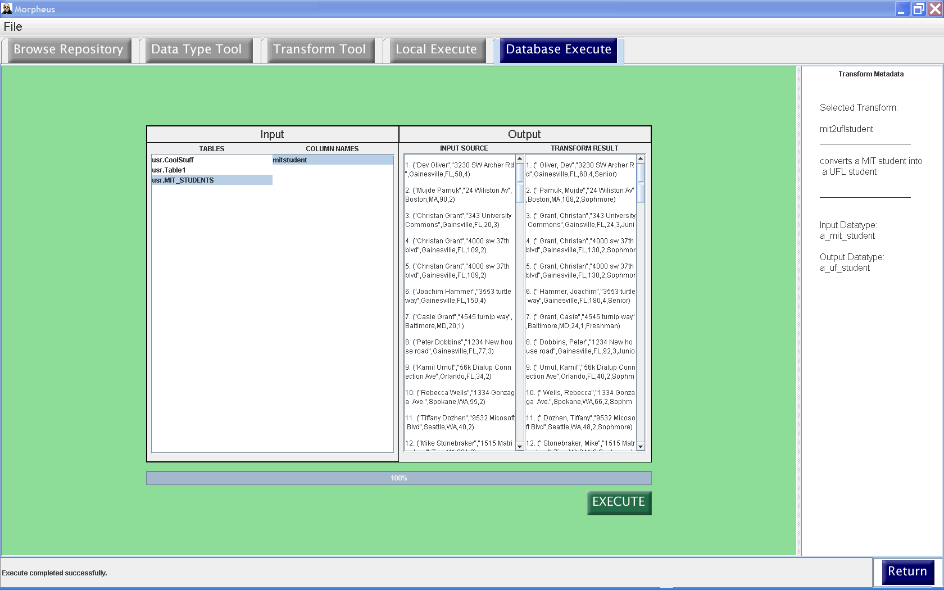This screenshot has height=590, width=944.
Task: Restore down the Morpheus window
Action: [918, 9]
